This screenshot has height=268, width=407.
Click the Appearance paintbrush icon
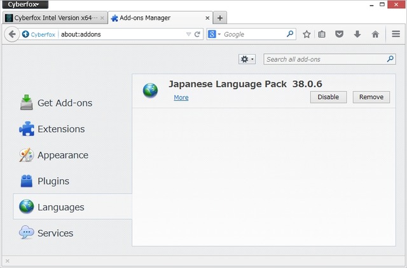pyautogui.click(x=27, y=155)
